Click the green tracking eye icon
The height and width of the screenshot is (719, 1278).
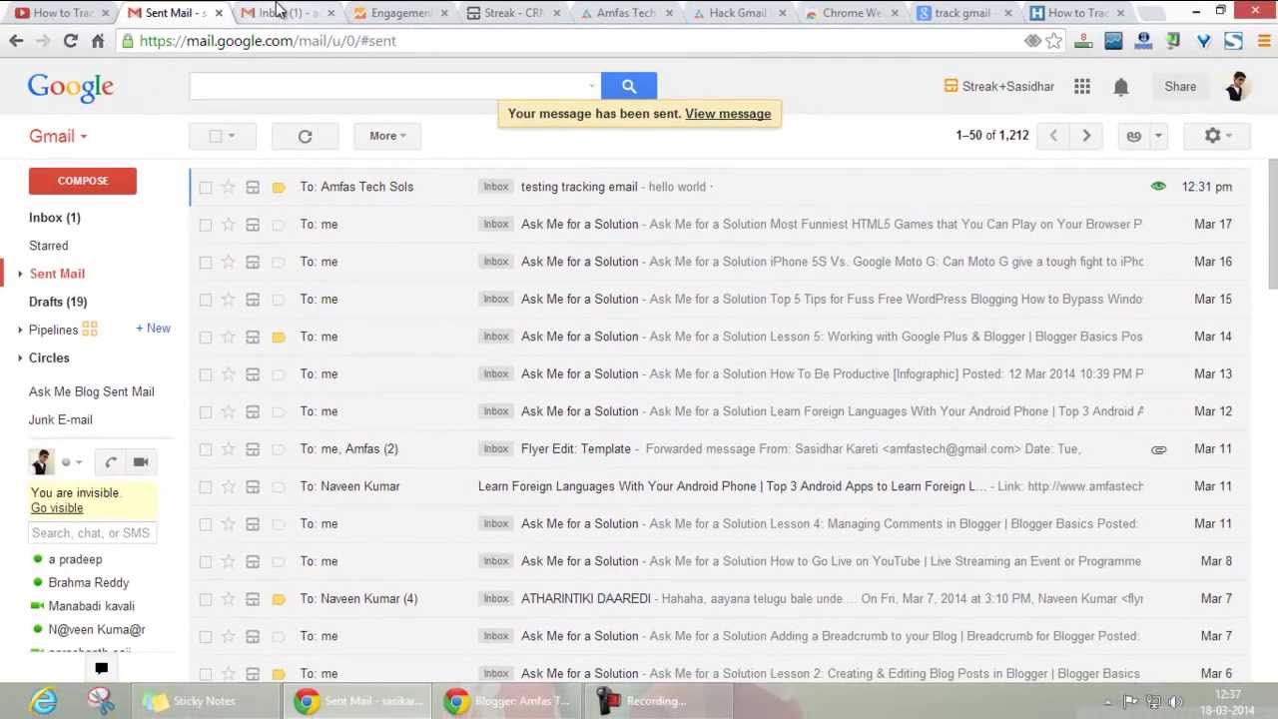click(x=1158, y=187)
